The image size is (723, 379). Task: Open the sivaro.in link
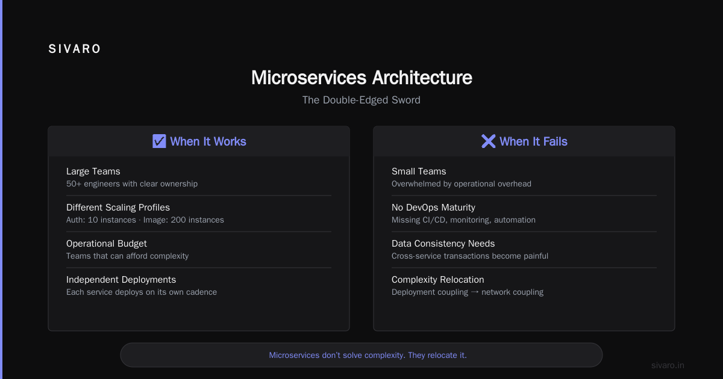(668, 365)
